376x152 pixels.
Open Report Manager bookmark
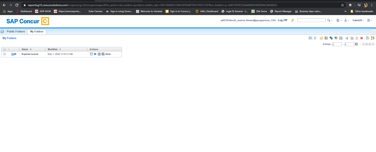(x=281, y=11)
